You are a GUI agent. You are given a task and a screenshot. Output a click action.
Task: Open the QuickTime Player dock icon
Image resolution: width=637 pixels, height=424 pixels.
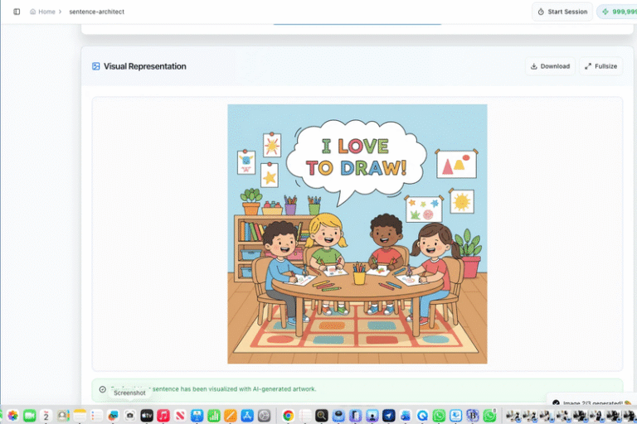pyautogui.click(x=422, y=416)
